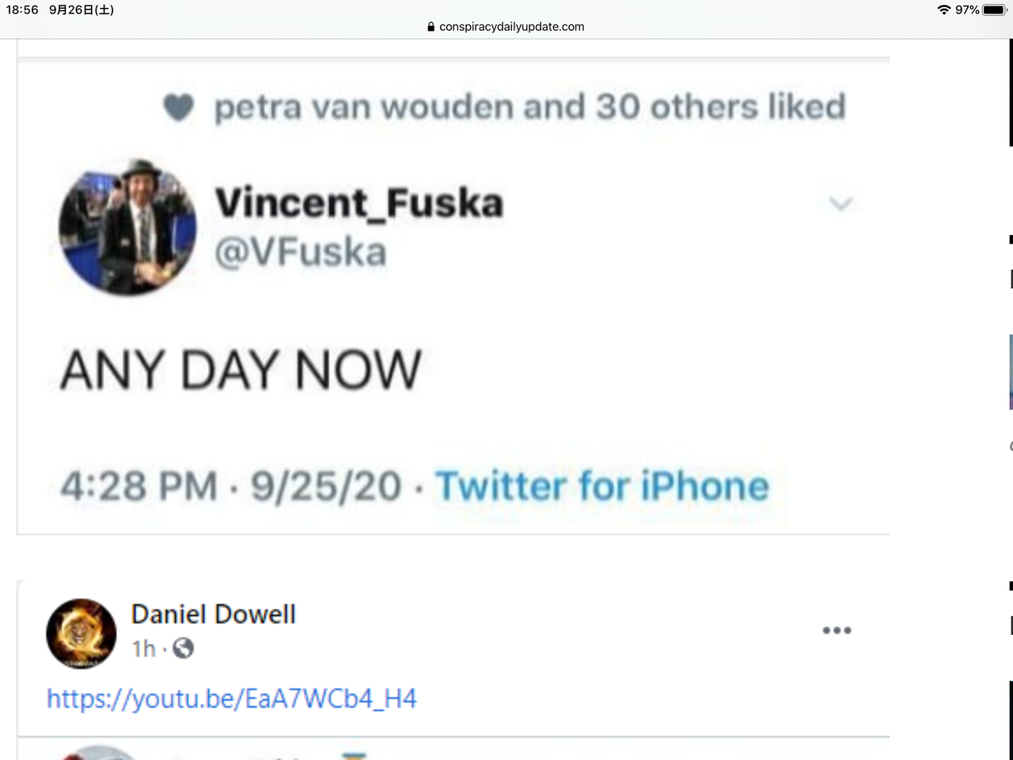Screen dimensions: 1013x760
Task: Tap the Wi-Fi status icon
Action: coord(943,9)
